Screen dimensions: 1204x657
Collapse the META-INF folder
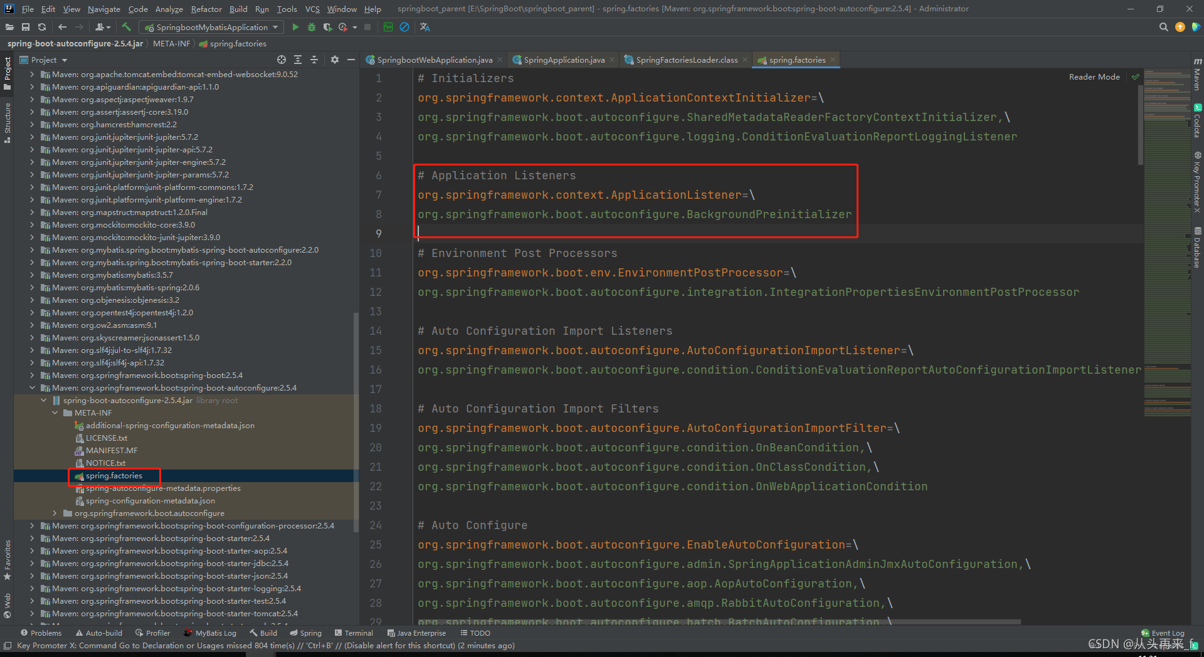55,413
